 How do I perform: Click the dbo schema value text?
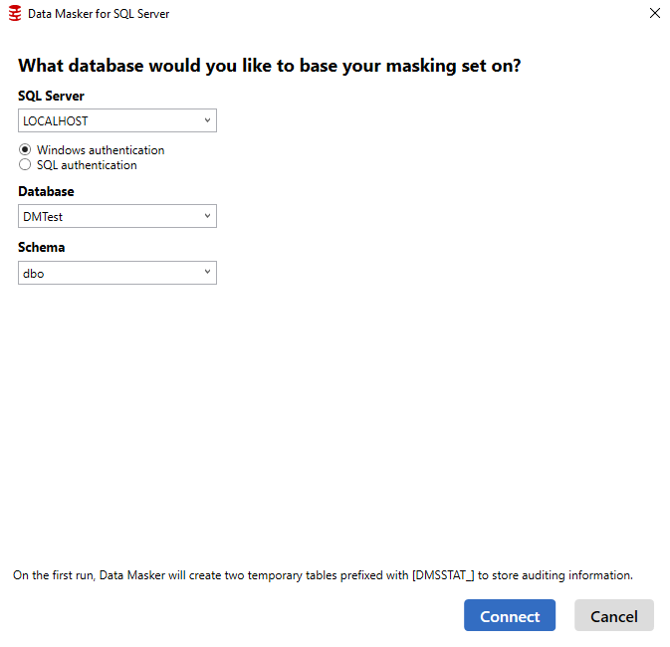(33, 273)
